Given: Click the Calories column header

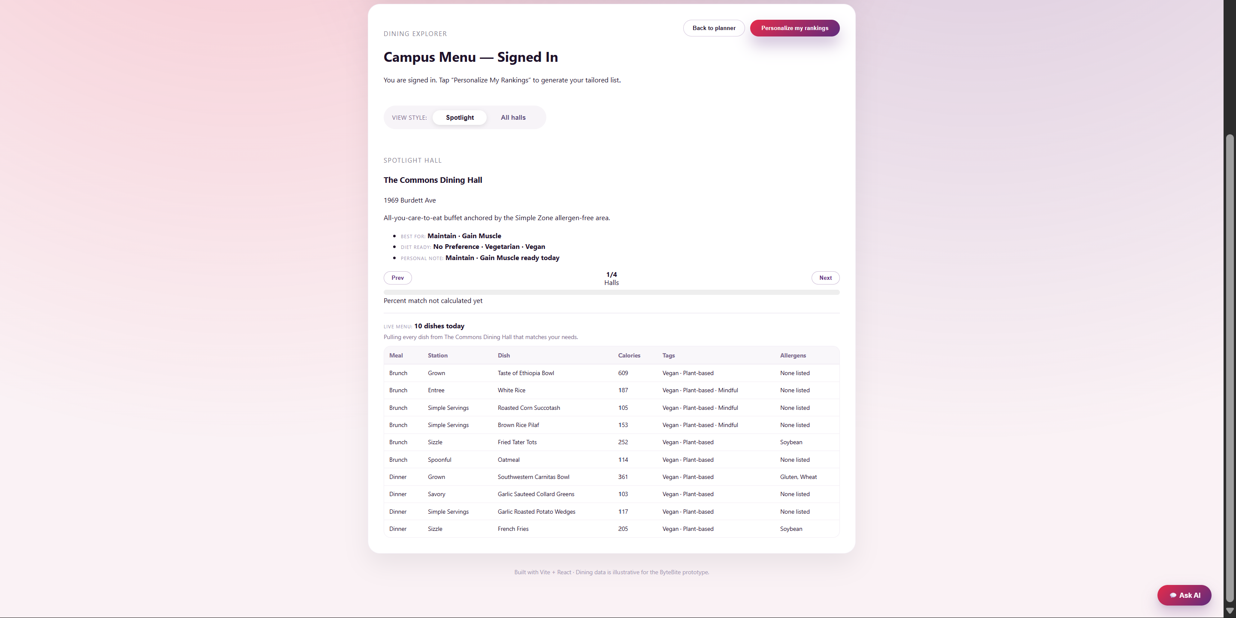Looking at the screenshot, I should [x=629, y=355].
